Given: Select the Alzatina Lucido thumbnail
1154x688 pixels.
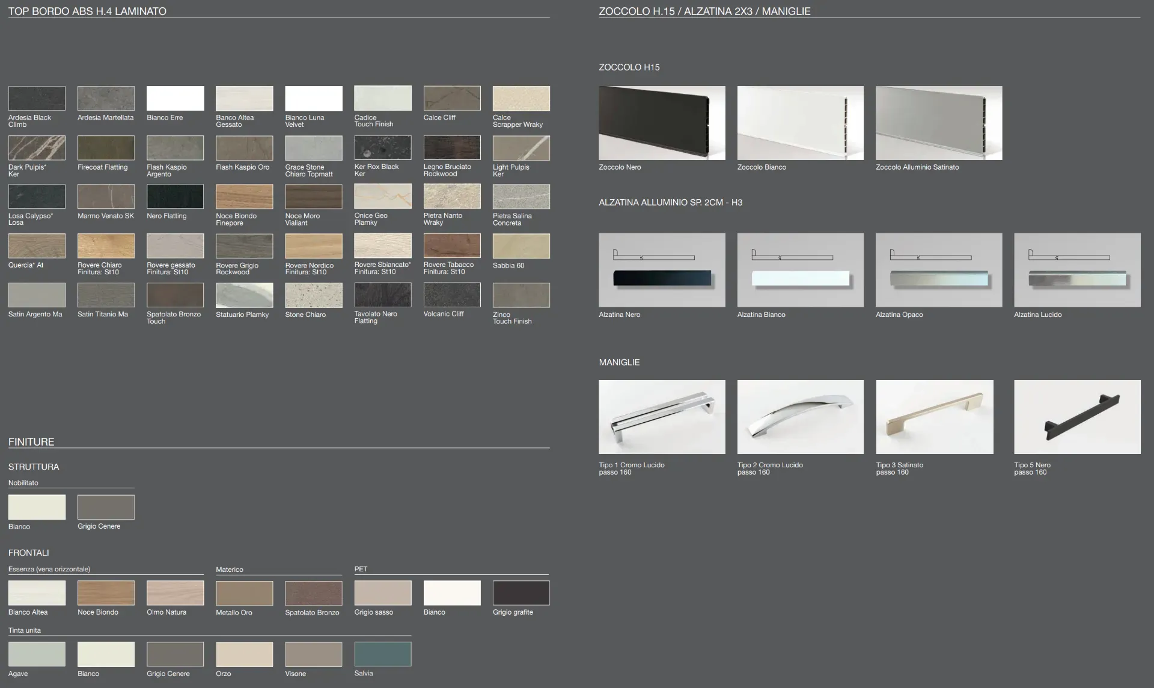Looking at the screenshot, I should [1077, 270].
